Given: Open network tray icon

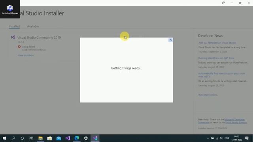Looking at the screenshot, I should 217,138.
